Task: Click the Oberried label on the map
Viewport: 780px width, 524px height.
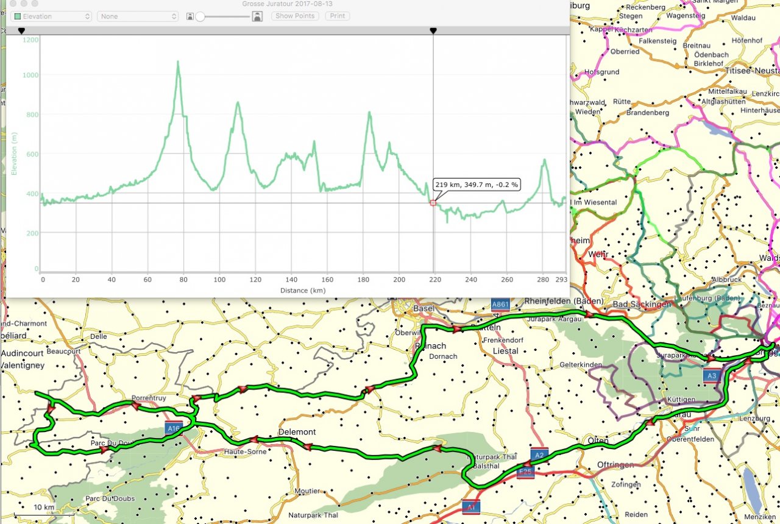Action: [625, 52]
